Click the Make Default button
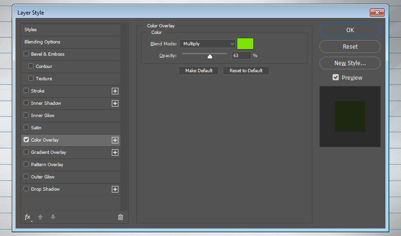401x236 pixels. pyautogui.click(x=199, y=71)
